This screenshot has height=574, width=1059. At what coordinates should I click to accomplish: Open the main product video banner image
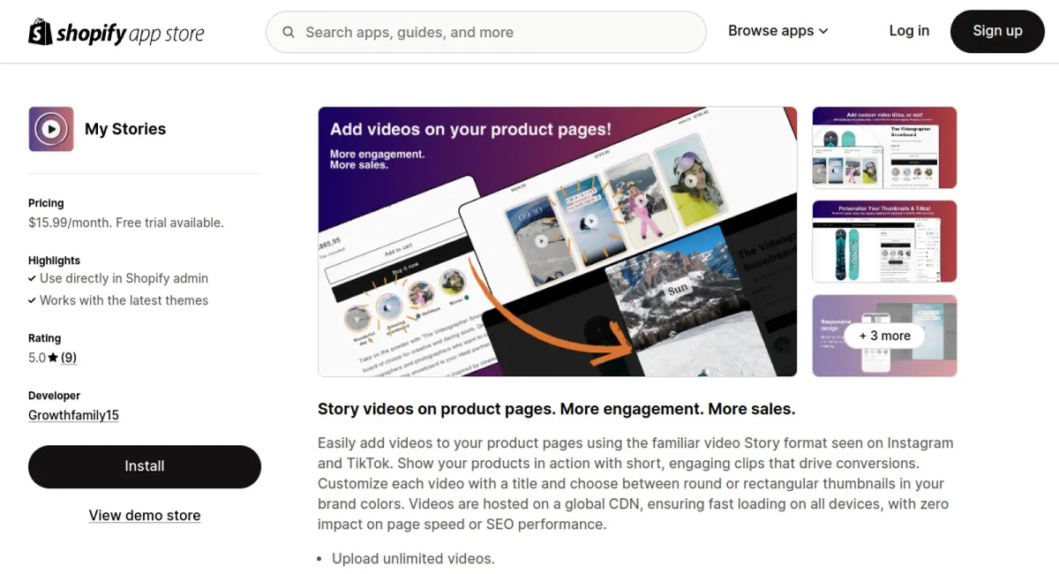click(x=558, y=242)
